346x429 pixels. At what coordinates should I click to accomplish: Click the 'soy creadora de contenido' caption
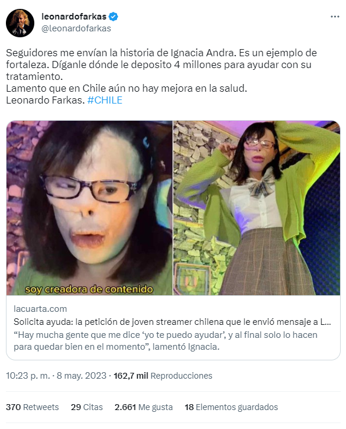(x=89, y=289)
